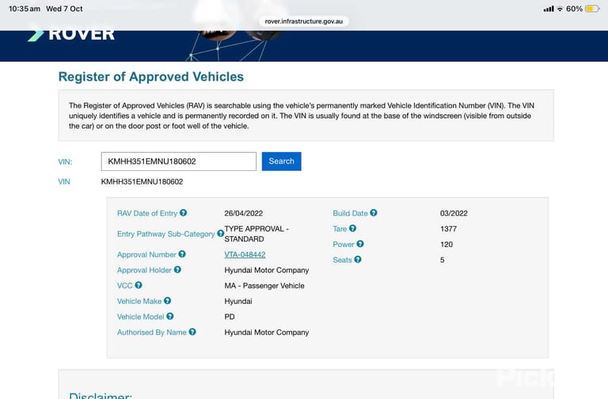Click the Vehicle Model value PD
Screen dimensions: 608x399
point(230,317)
